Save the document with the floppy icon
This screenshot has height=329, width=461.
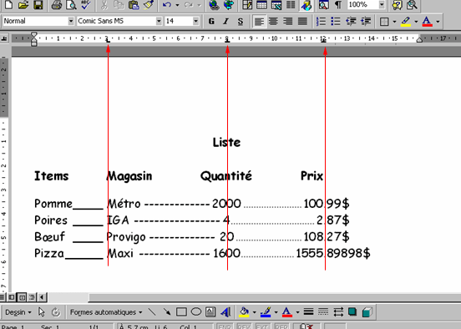(x=38, y=4)
